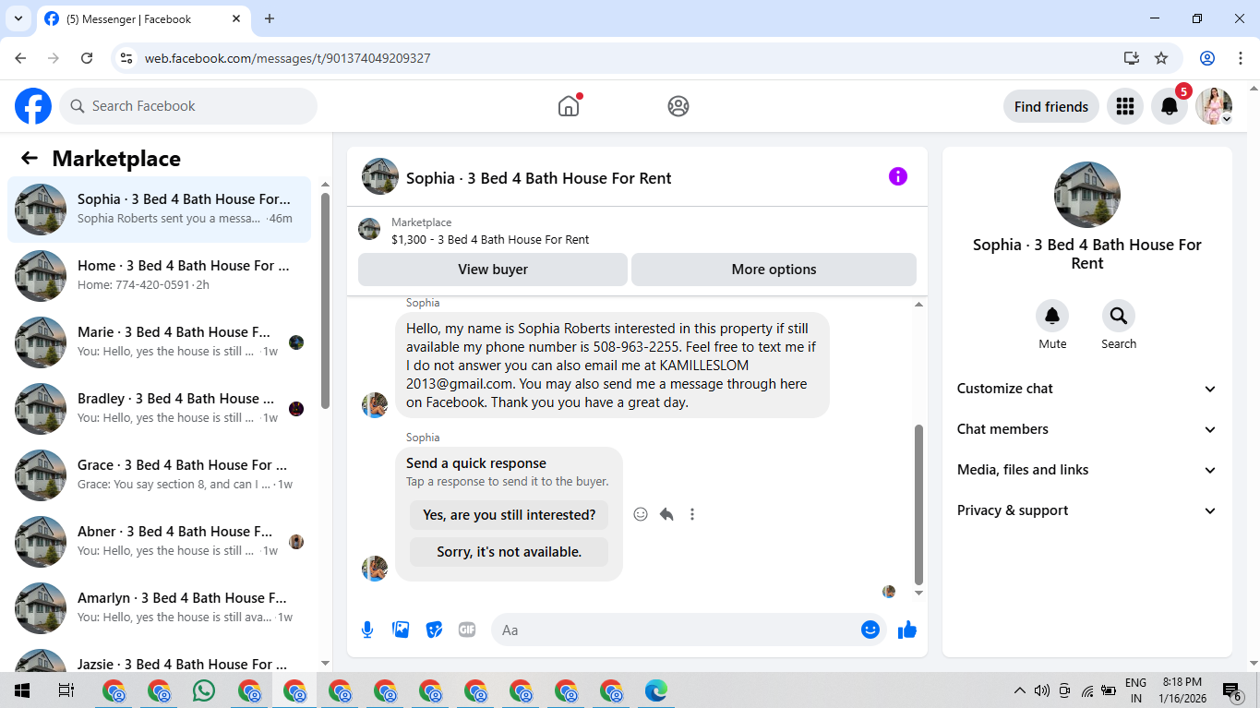Go back from Marketplace with arrow

click(30, 158)
